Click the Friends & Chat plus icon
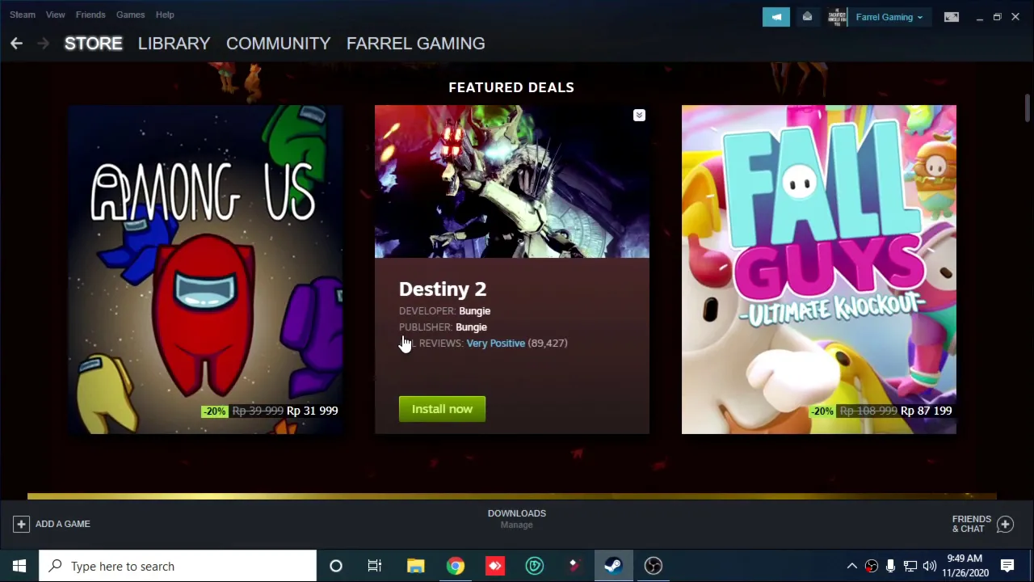 click(x=1005, y=524)
